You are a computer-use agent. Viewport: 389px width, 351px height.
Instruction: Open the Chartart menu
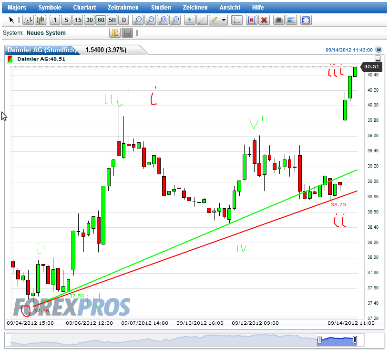(x=84, y=7)
